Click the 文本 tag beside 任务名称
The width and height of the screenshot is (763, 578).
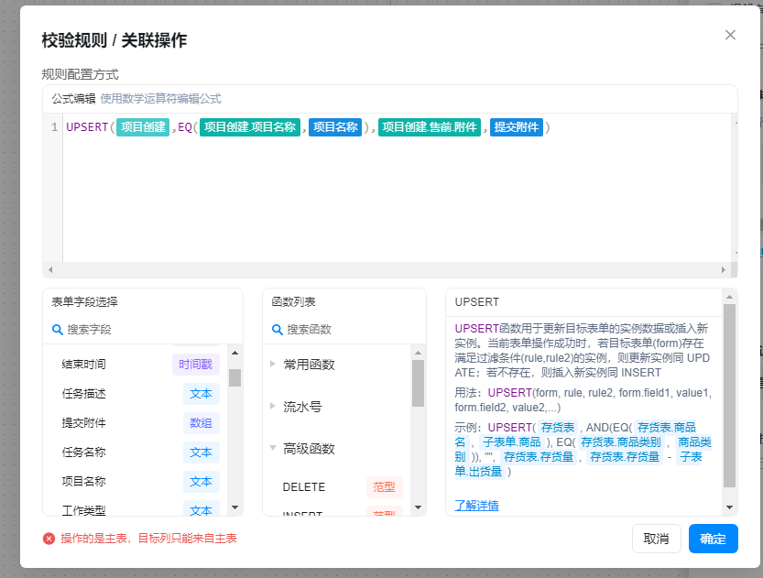[x=201, y=452]
